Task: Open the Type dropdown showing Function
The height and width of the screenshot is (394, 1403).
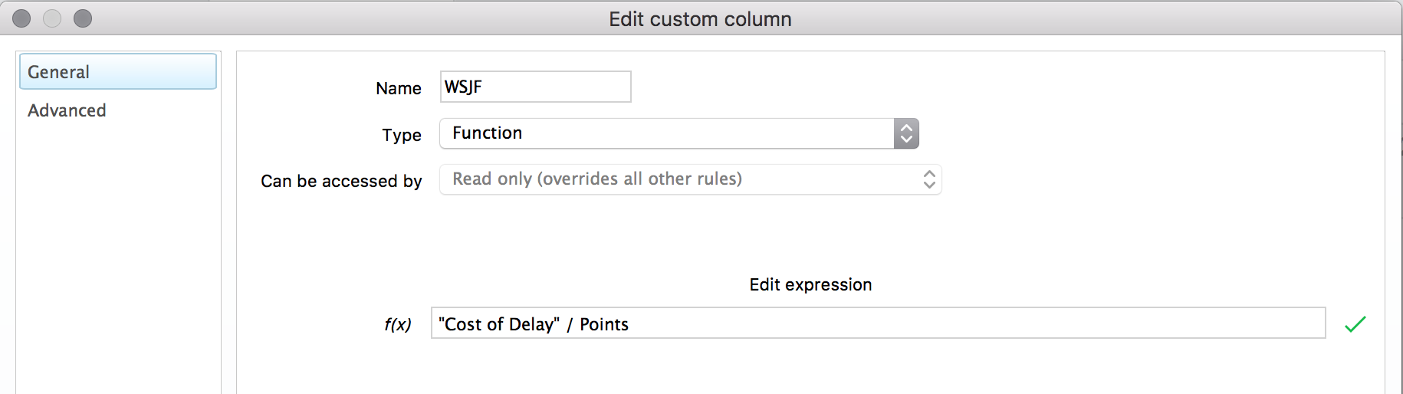Action: [x=665, y=133]
